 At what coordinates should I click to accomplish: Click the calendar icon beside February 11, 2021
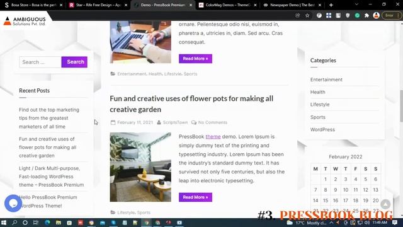(113, 122)
